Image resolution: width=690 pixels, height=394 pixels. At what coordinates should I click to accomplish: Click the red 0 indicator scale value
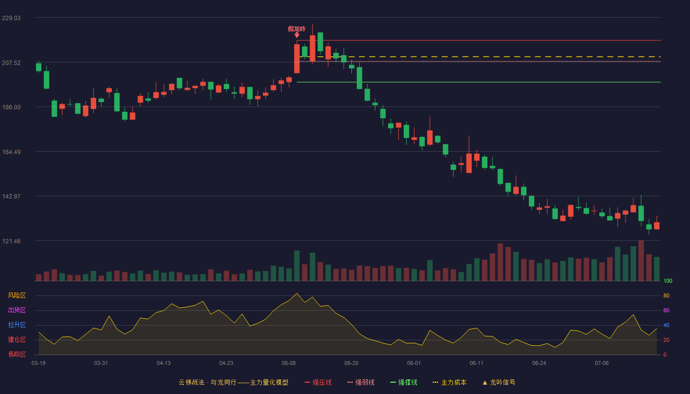[x=665, y=355]
